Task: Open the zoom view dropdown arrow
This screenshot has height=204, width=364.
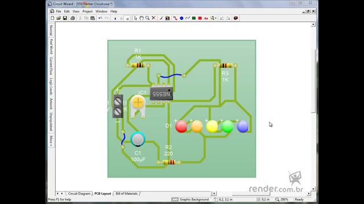Action: tap(216, 18)
